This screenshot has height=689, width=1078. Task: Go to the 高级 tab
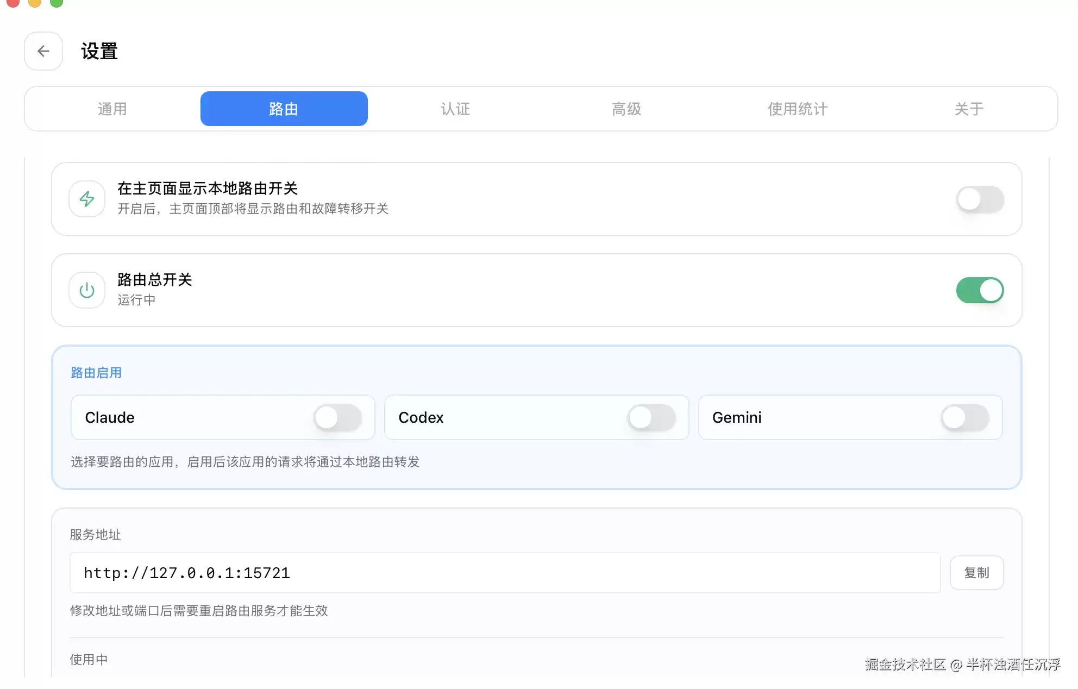(x=626, y=109)
